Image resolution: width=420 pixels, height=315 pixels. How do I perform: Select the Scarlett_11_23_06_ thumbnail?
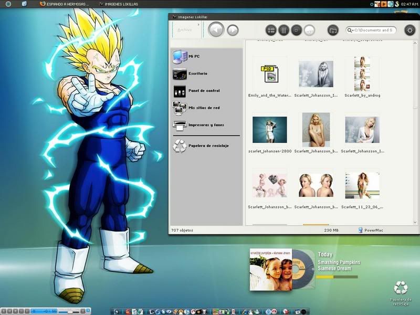pyautogui.click(x=362, y=185)
